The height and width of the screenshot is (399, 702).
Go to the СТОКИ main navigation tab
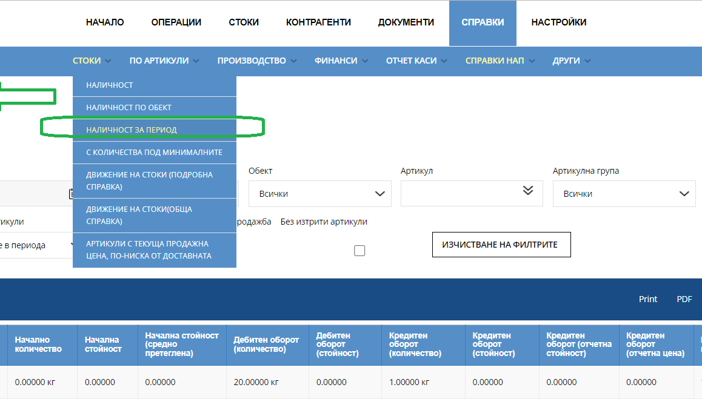coord(244,22)
